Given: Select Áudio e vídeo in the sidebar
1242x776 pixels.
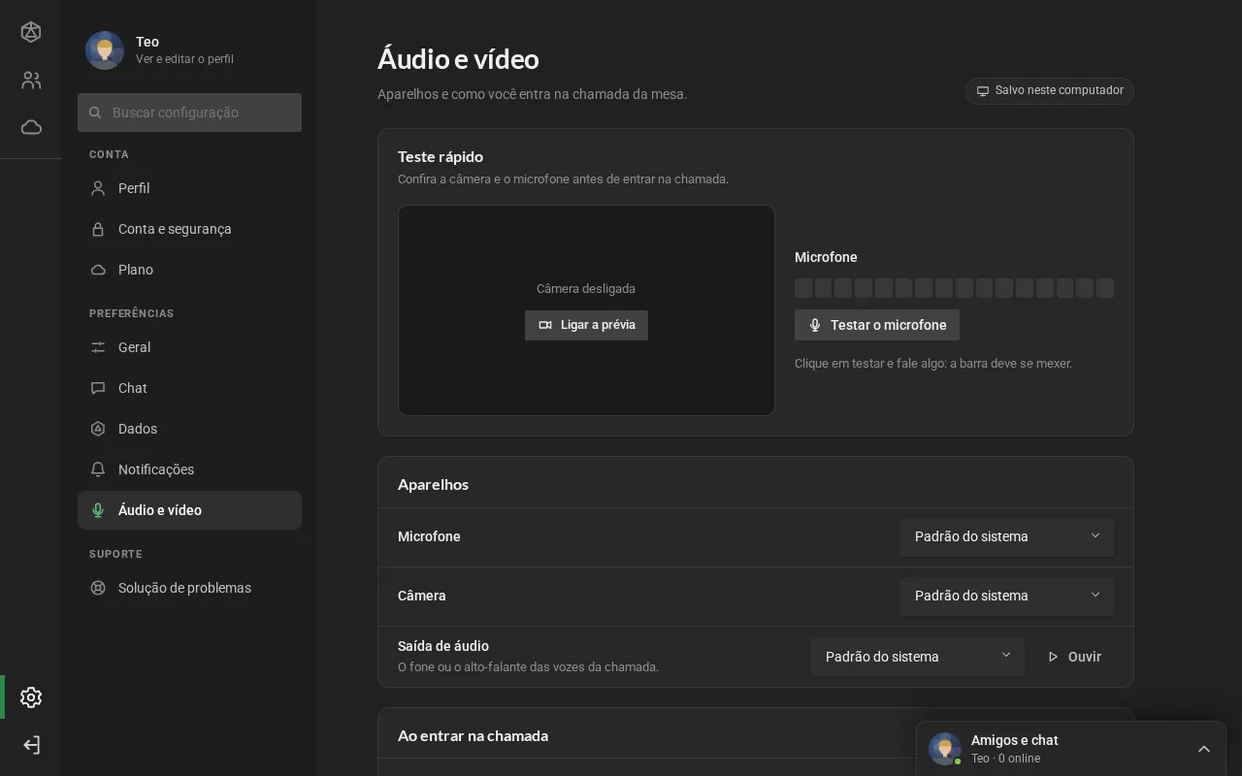Looking at the screenshot, I should [x=189, y=510].
